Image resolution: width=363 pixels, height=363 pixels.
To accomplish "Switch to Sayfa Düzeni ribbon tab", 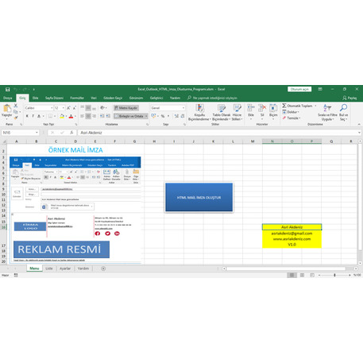I will 54,98.
